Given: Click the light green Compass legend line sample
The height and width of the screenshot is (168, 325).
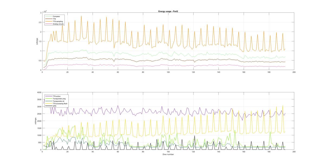Looking at the screenshot, I should pyautogui.click(x=48, y=16).
